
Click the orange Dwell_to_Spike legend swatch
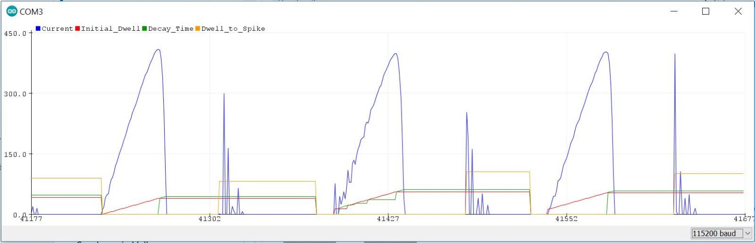198,28
